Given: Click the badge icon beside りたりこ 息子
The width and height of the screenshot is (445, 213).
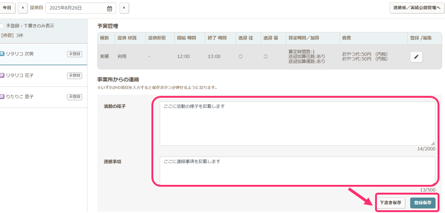Looking at the screenshot, I should point(2,97).
